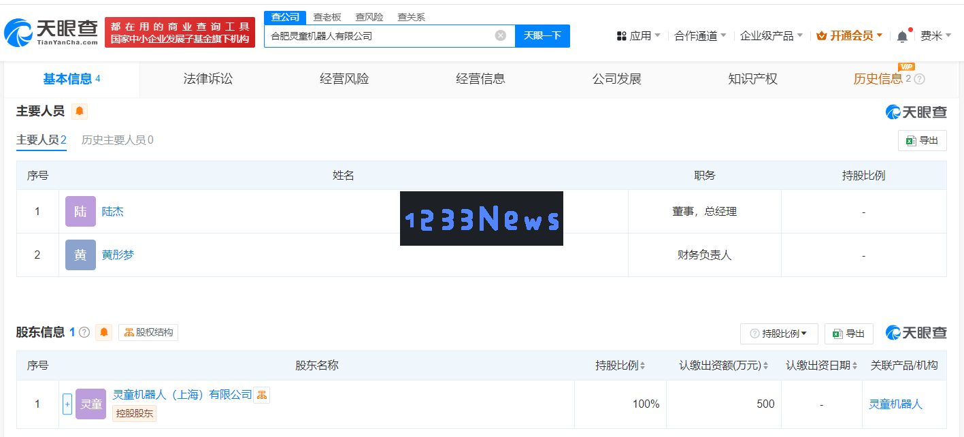Click the equity tree icon after 灵童机器人（上海）有限公司

tap(261, 395)
